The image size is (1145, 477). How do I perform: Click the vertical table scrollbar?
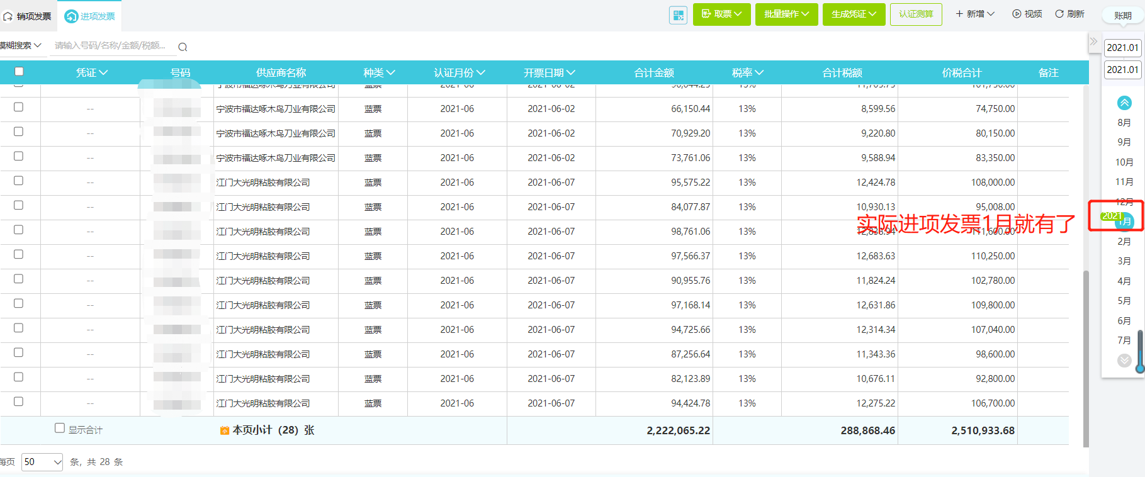(x=1086, y=359)
